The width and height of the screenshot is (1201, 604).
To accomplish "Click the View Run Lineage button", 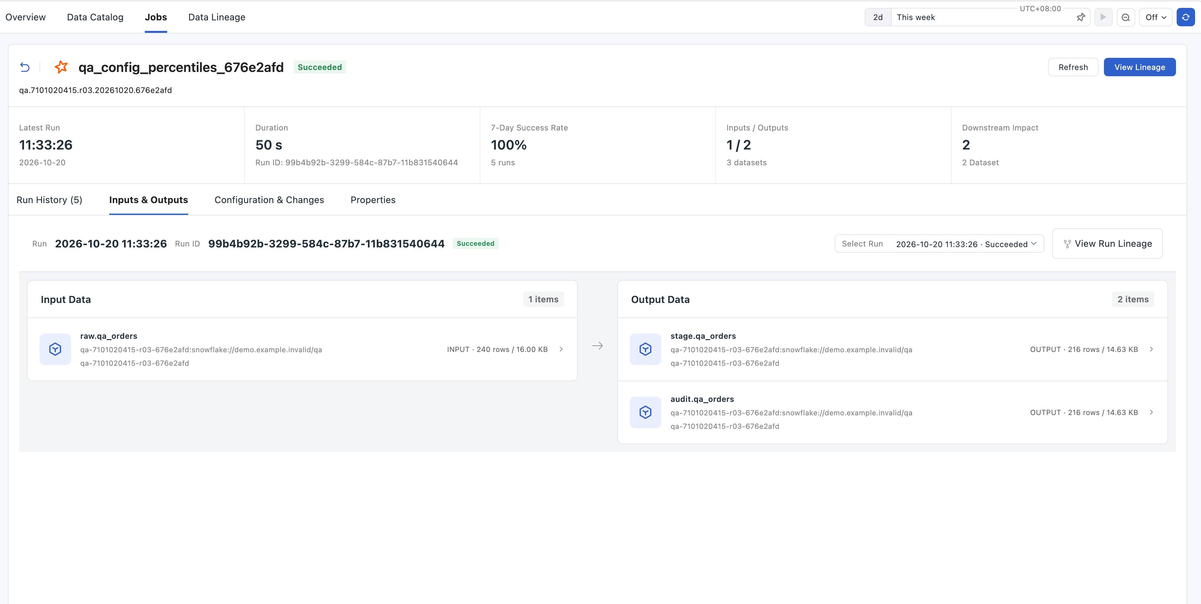I will point(1107,244).
